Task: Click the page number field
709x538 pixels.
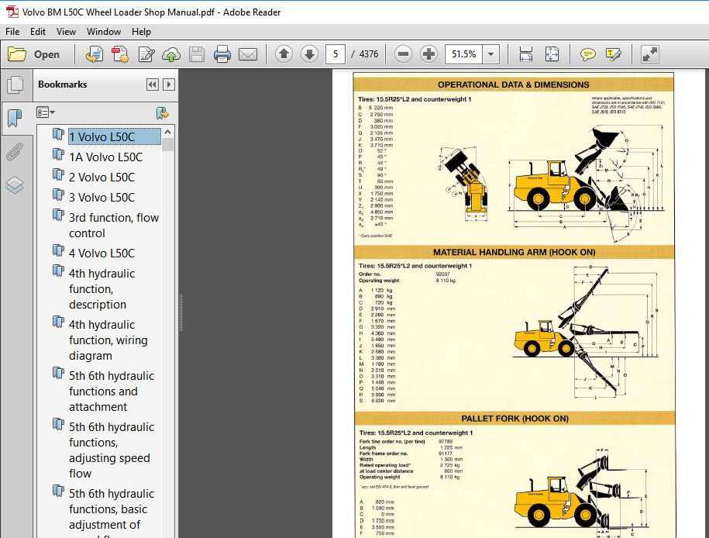Action: pos(336,54)
